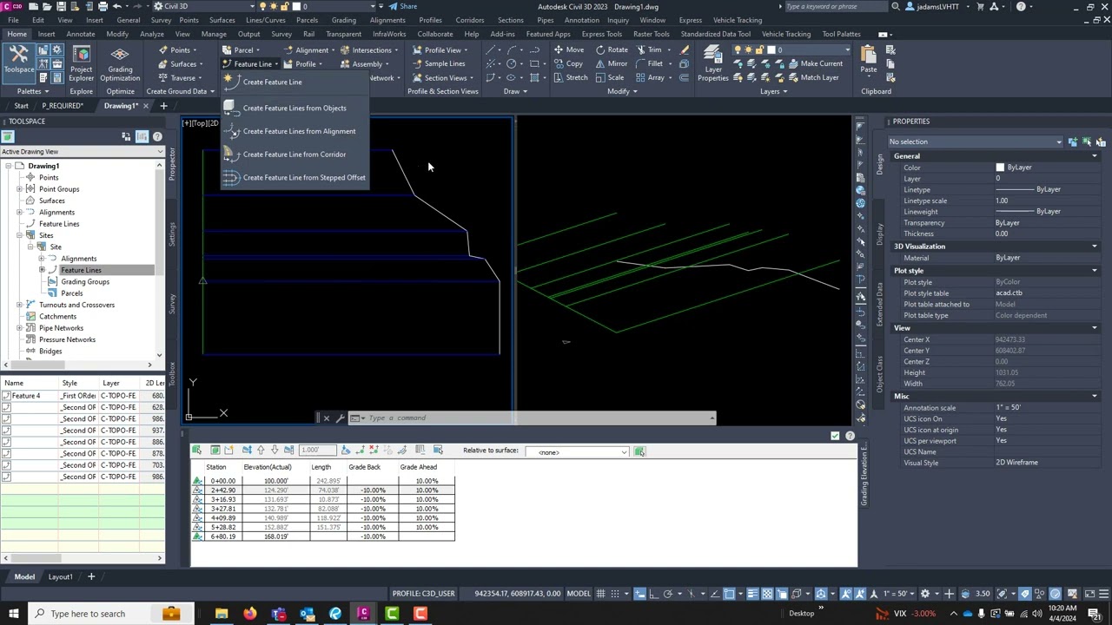1112x625 pixels.
Task: Open Grading Optimization tool
Action: pos(120,62)
